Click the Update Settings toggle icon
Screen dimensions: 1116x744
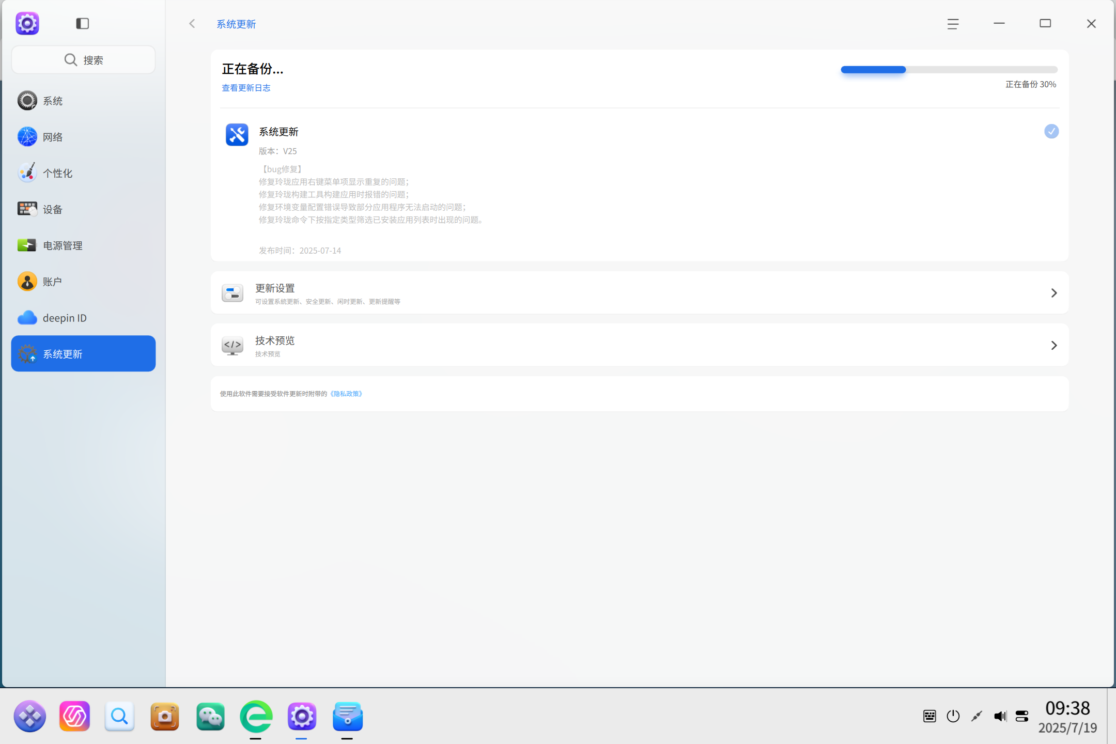[233, 293]
